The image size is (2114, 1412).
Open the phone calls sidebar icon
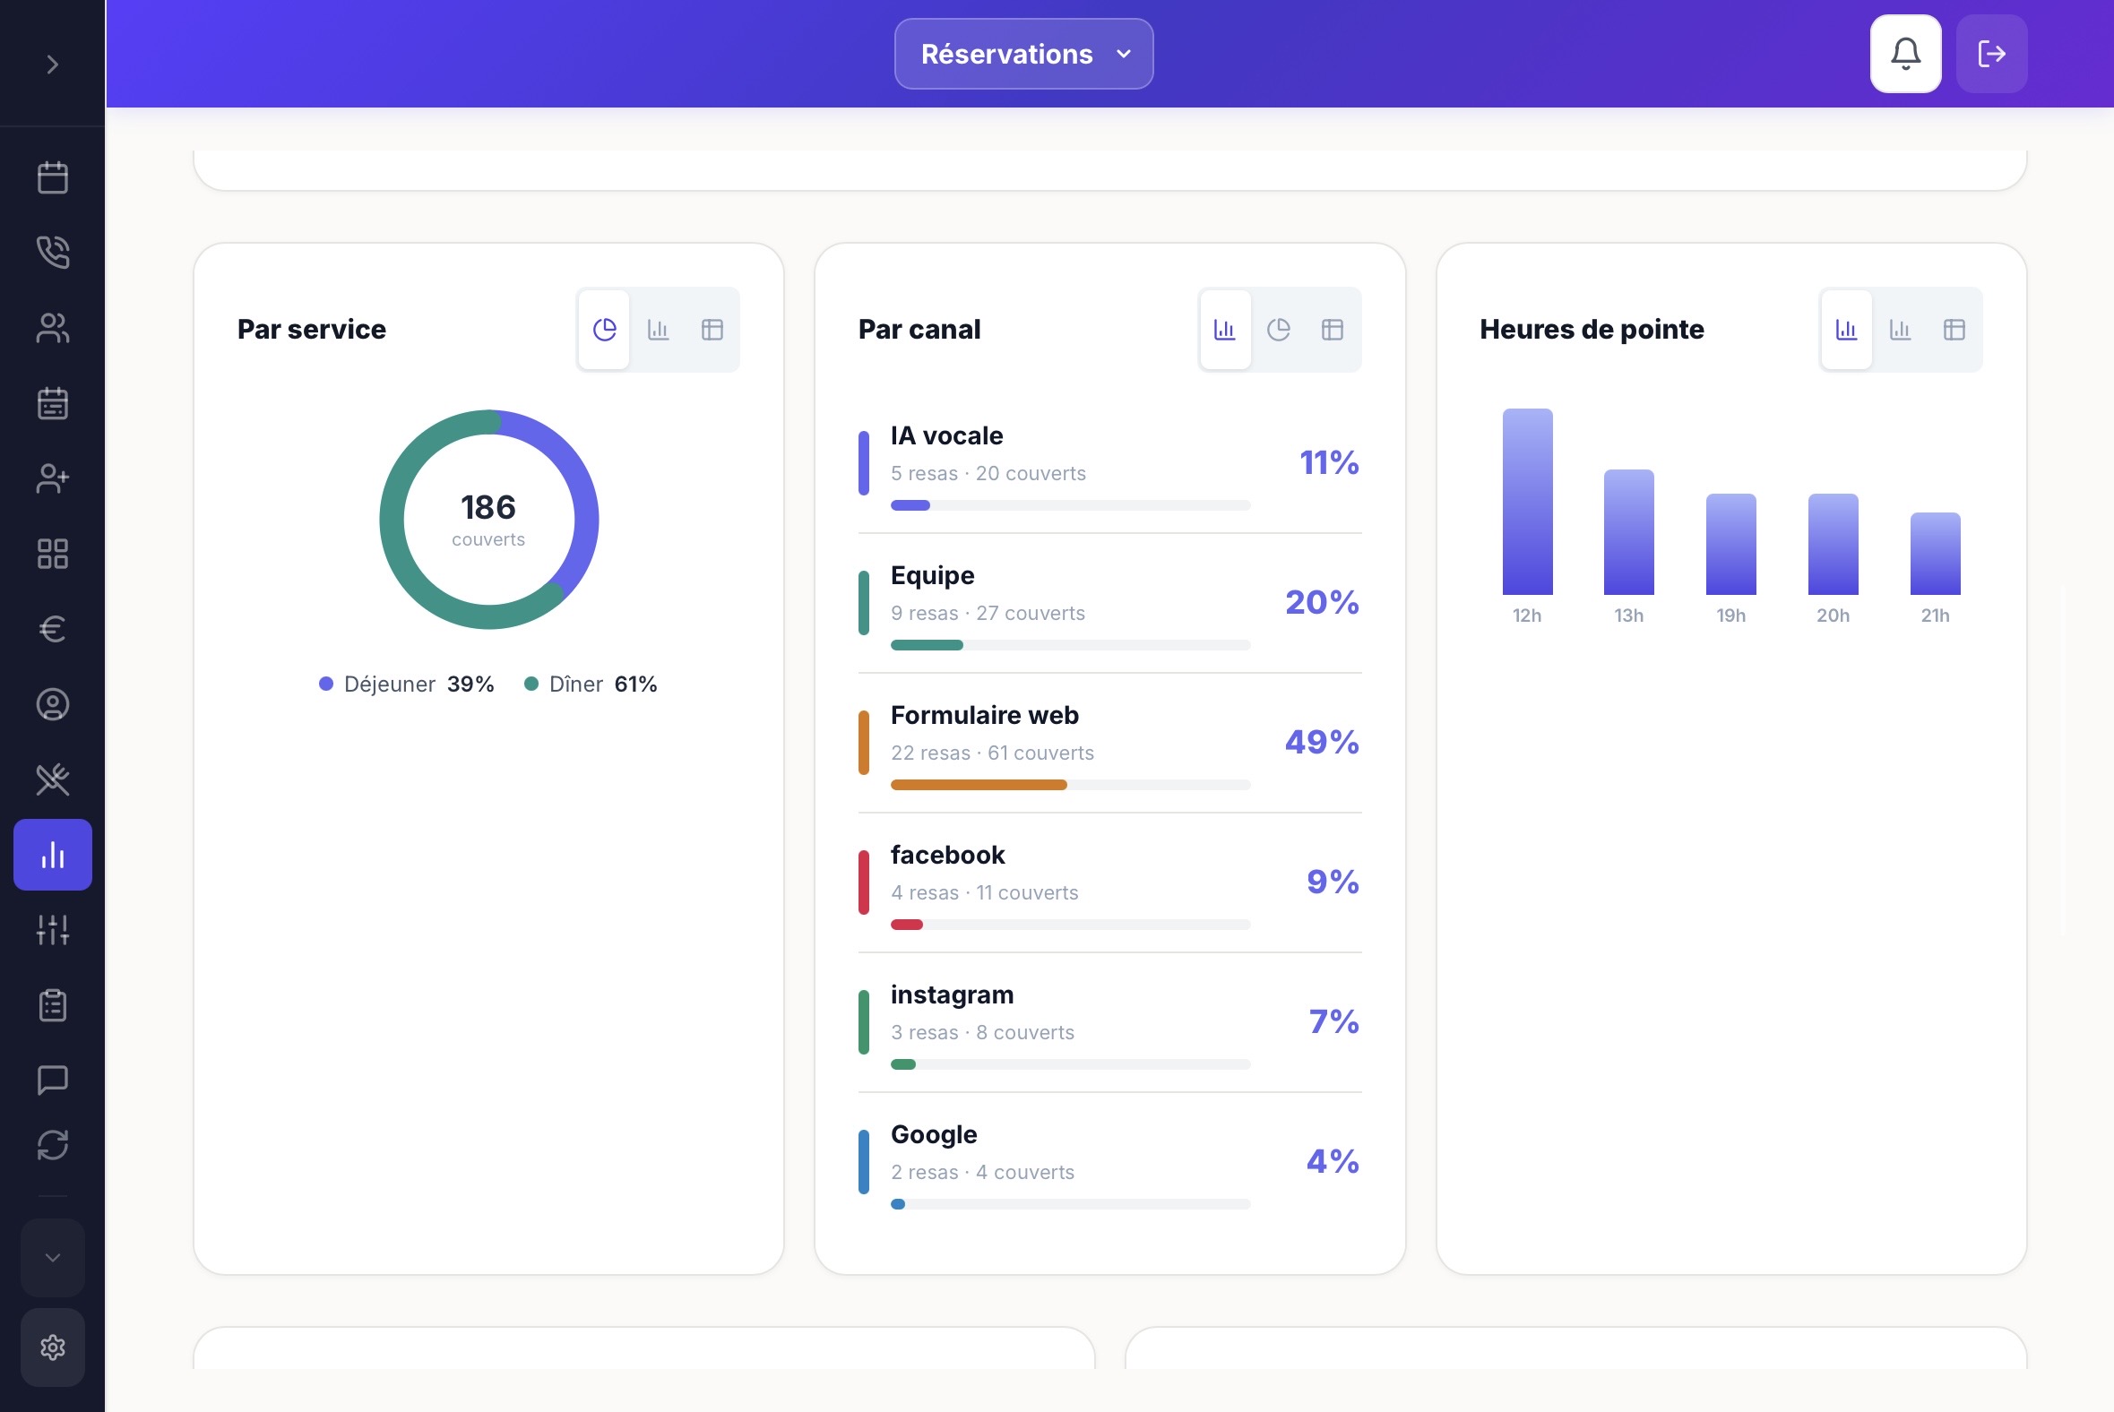pos(52,252)
